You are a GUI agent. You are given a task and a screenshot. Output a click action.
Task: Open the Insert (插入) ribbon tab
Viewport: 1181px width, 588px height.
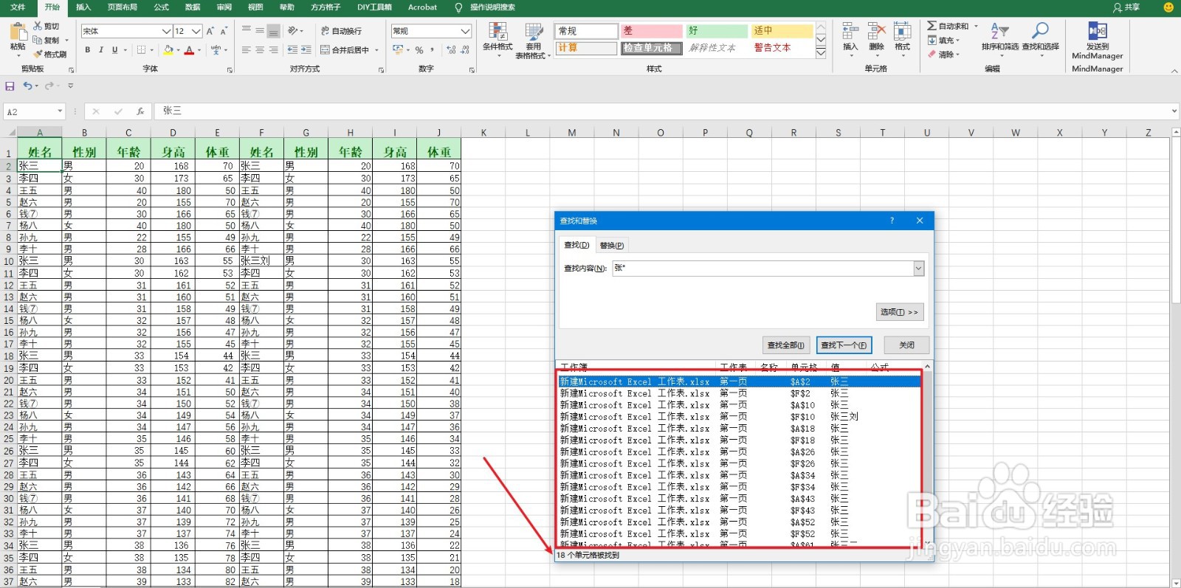tap(83, 7)
